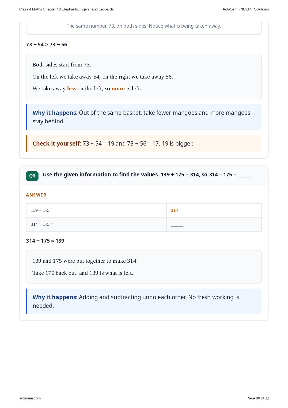Image resolution: width=288 pixels, height=408 pixels.
Task: Click the Page 80 of 92 indicator
Action: [x=257, y=398]
